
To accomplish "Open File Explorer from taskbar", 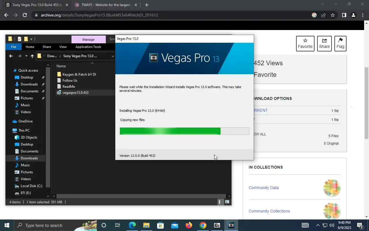I will (146, 225).
